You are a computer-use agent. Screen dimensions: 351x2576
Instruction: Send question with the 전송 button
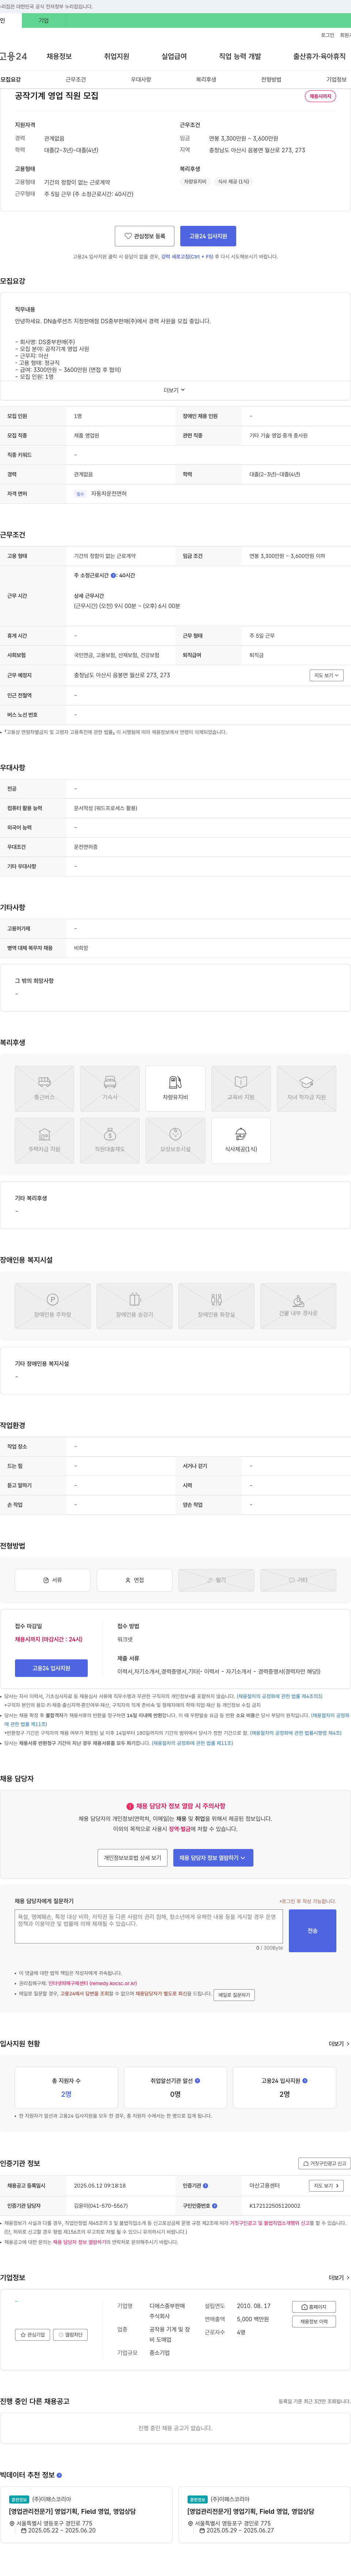(312, 1931)
